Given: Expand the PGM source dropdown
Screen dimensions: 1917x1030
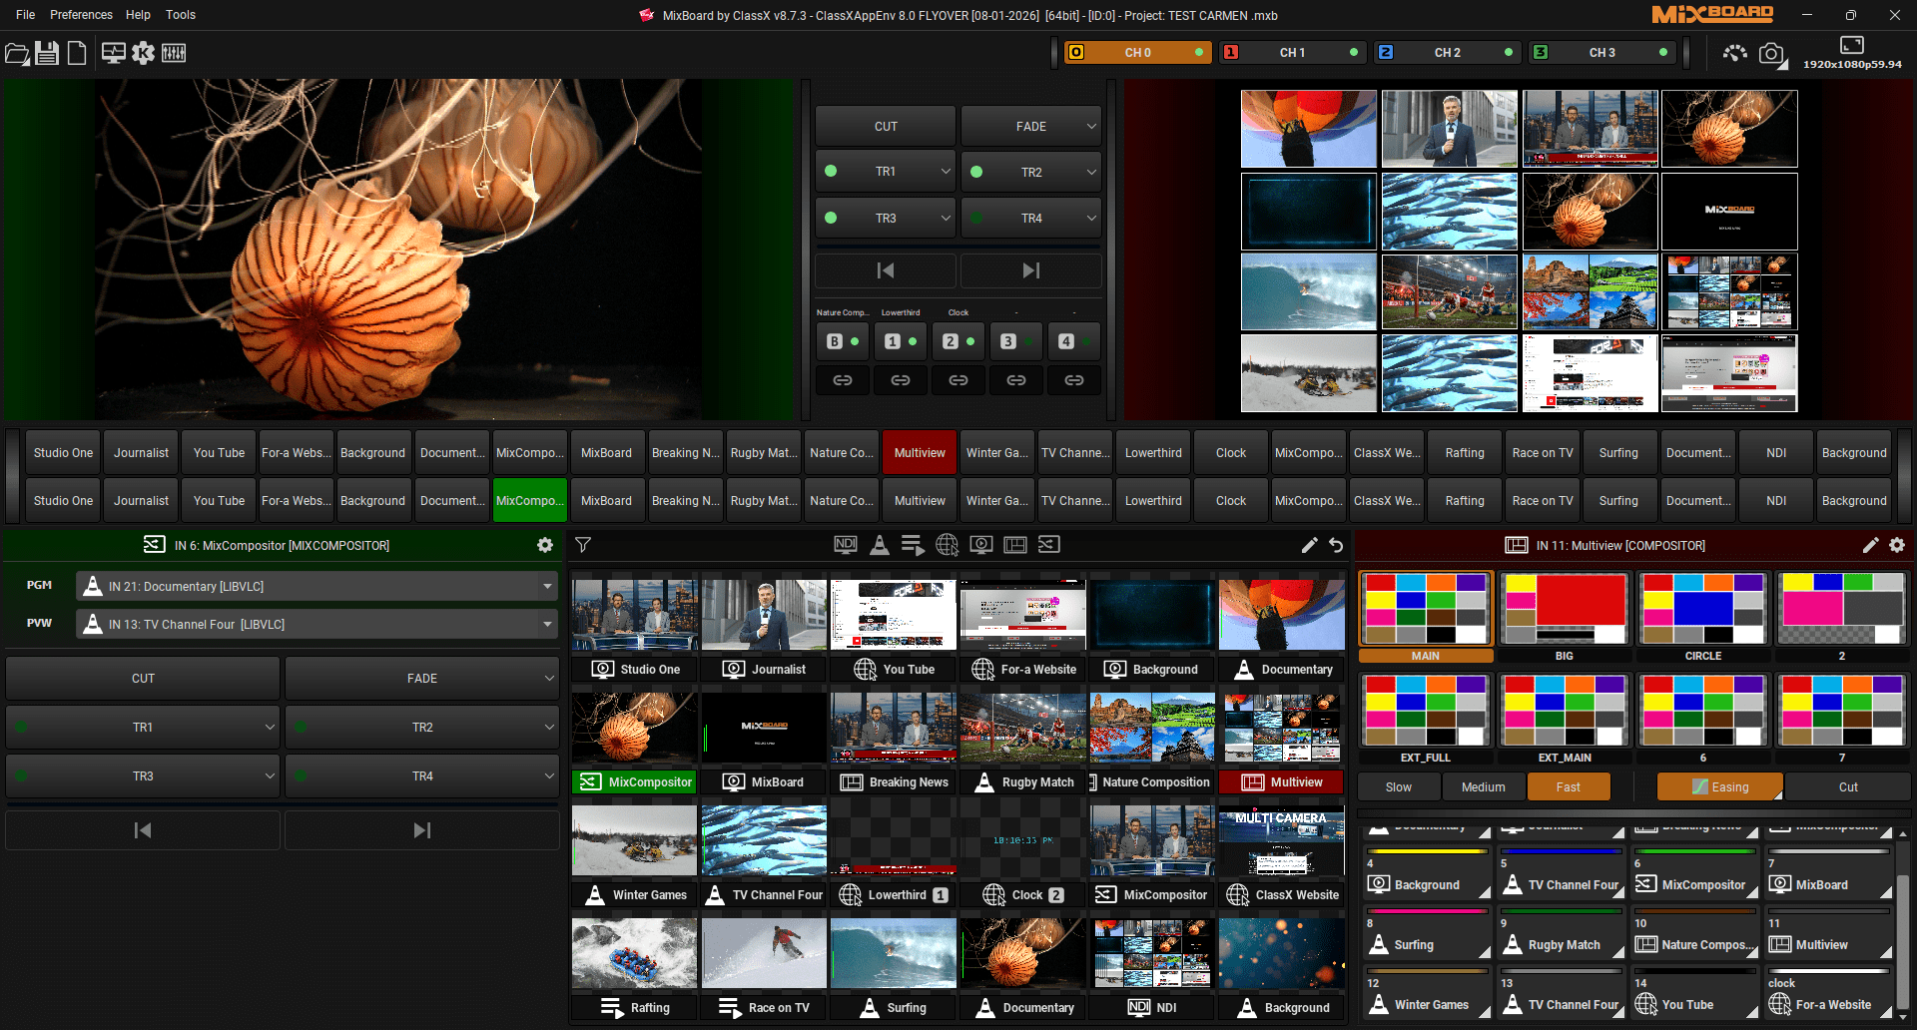Looking at the screenshot, I should tap(547, 587).
